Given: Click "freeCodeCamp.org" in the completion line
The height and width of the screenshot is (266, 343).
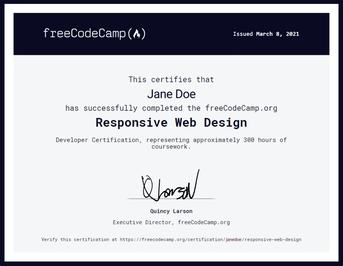Looking at the screenshot, I should click(x=241, y=108).
